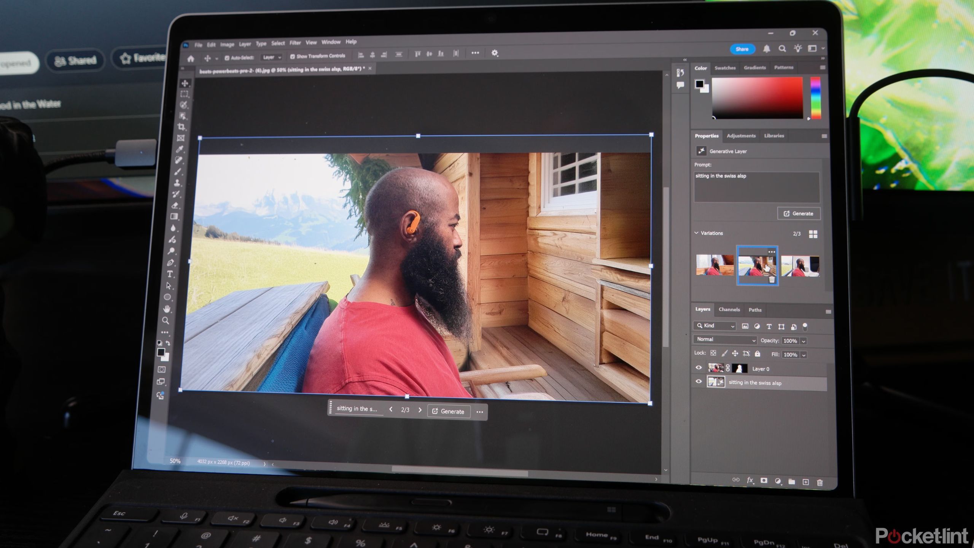Open the Opacity value dropdown arrow

tap(804, 341)
